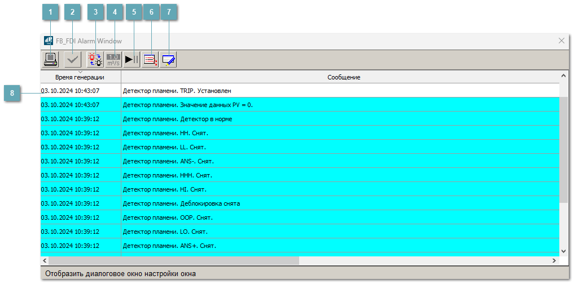The image size is (574, 284).
Task: Click the Print alarms icon
Action: tap(51, 59)
